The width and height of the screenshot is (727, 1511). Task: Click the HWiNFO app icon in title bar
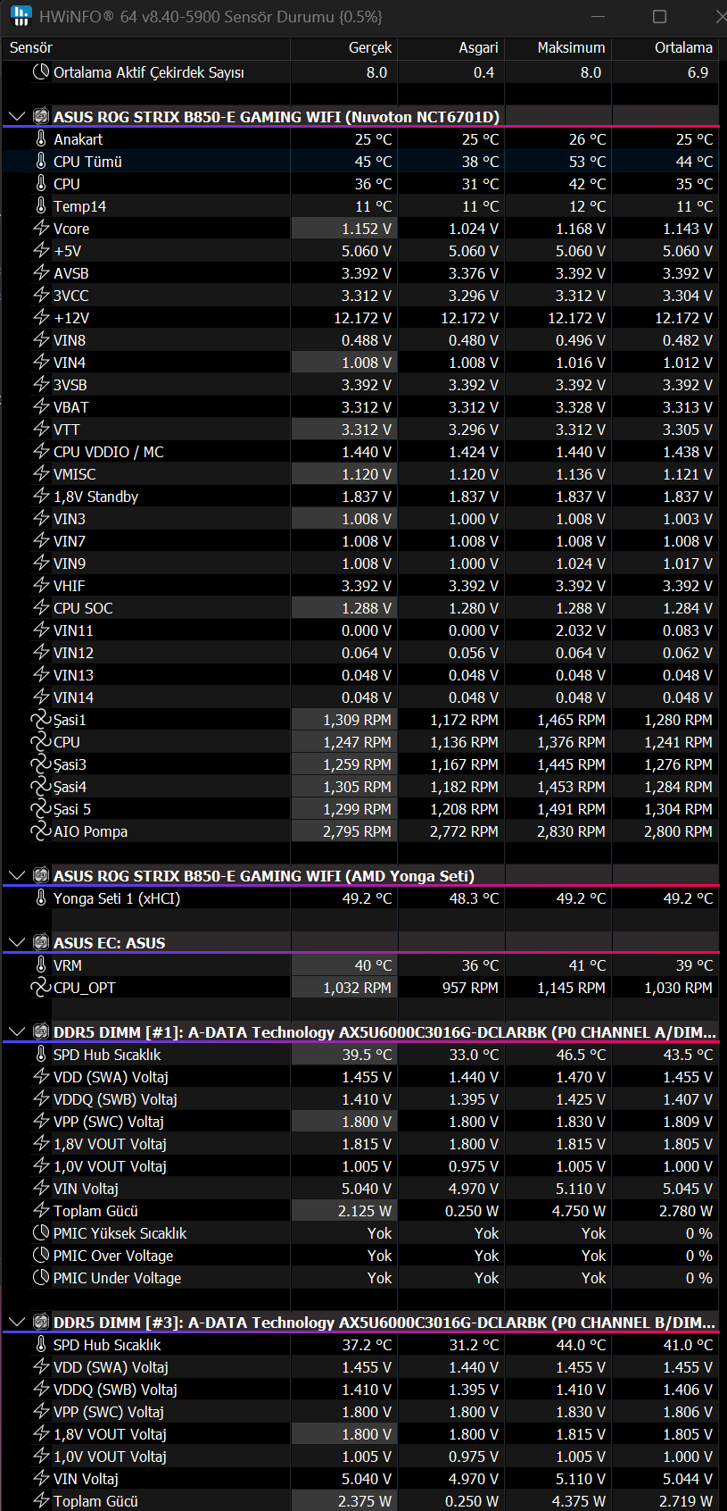coord(21,16)
